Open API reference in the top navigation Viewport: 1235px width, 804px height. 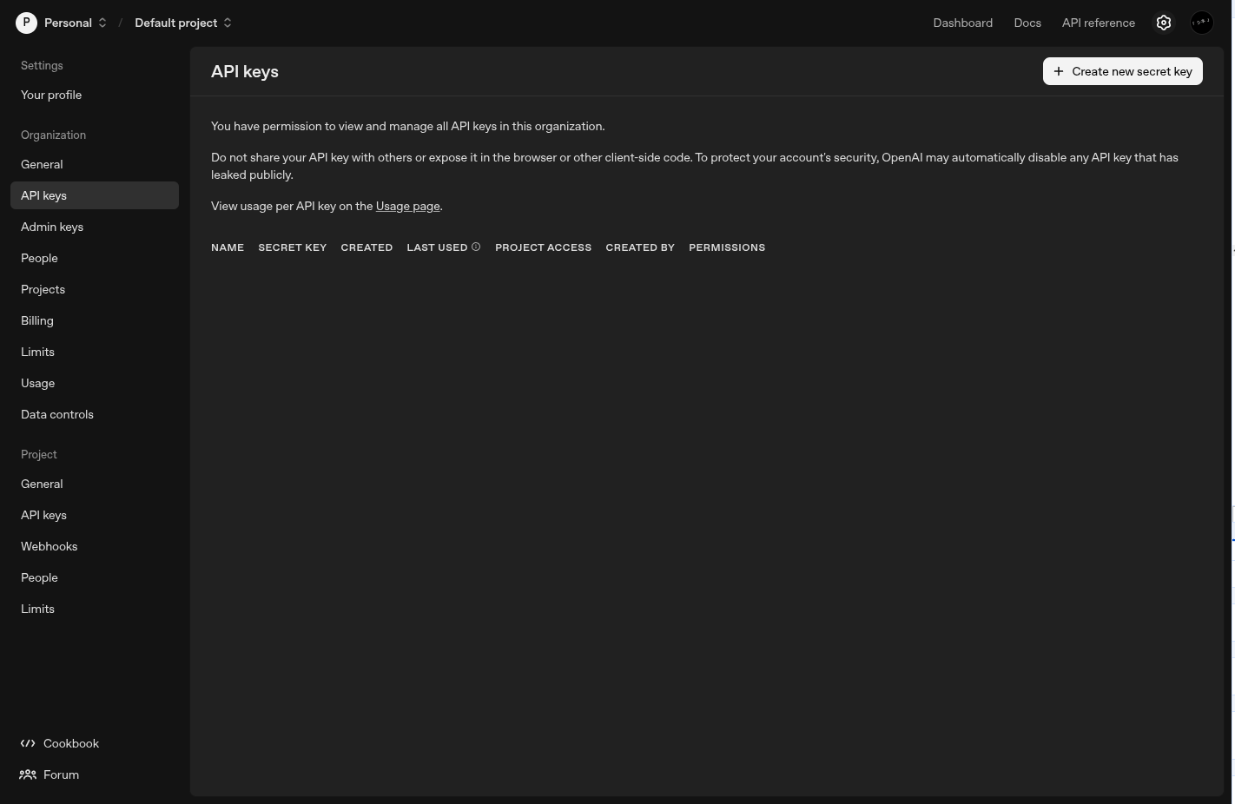(x=1098, y=23)
